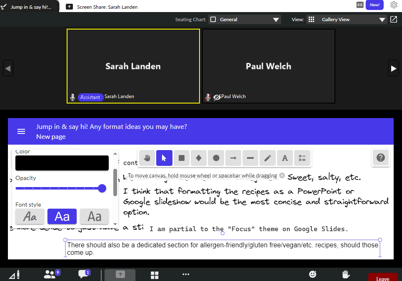Viewport: 402px width, 281px height.
Task: Open the Gallery View dropdown
Action: tap(347, 20)
